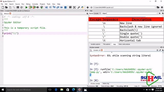Viewport: 164px width, 92px height.
Task: Expand the Object combo box in Help
Action: point(157,13)
